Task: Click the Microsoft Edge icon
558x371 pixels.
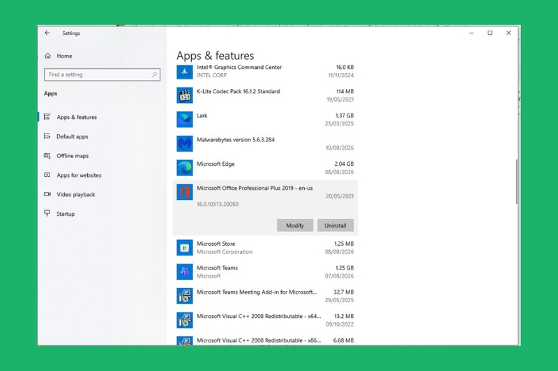Action: [x=185, y=168]
